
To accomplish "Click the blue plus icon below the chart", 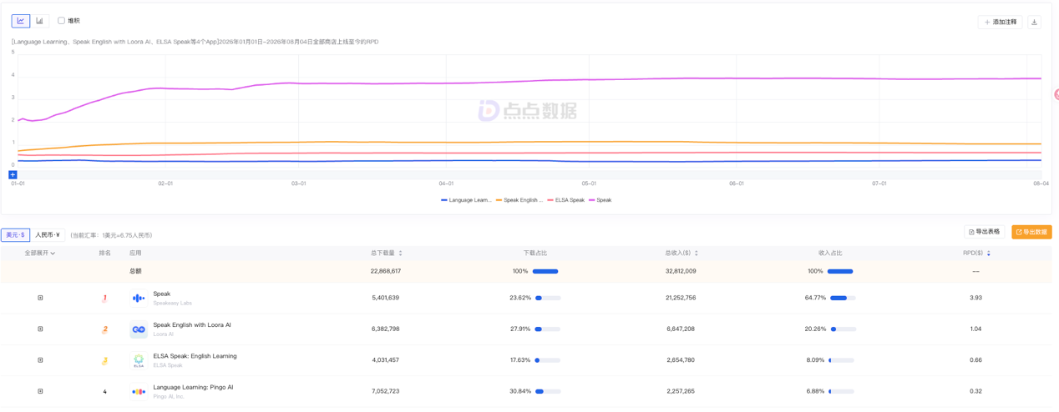I will pyautogui.click(x=13, y=175).
